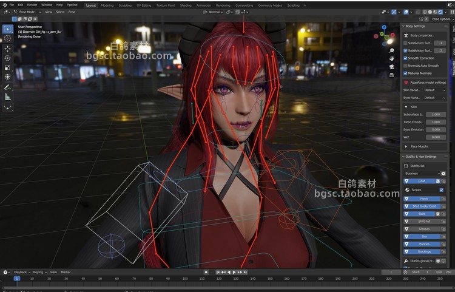The width and height of the screenshot is (455, 292).
Task: Click the pan hand viewport icon
Action: (x=391, y=59)
